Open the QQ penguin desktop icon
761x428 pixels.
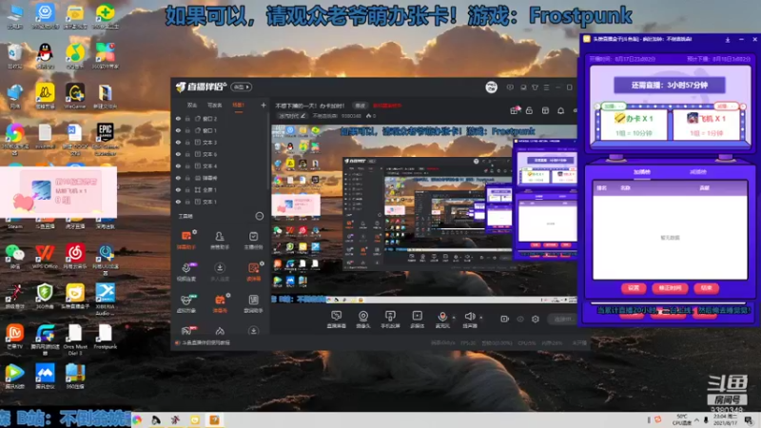click(45, 55)
